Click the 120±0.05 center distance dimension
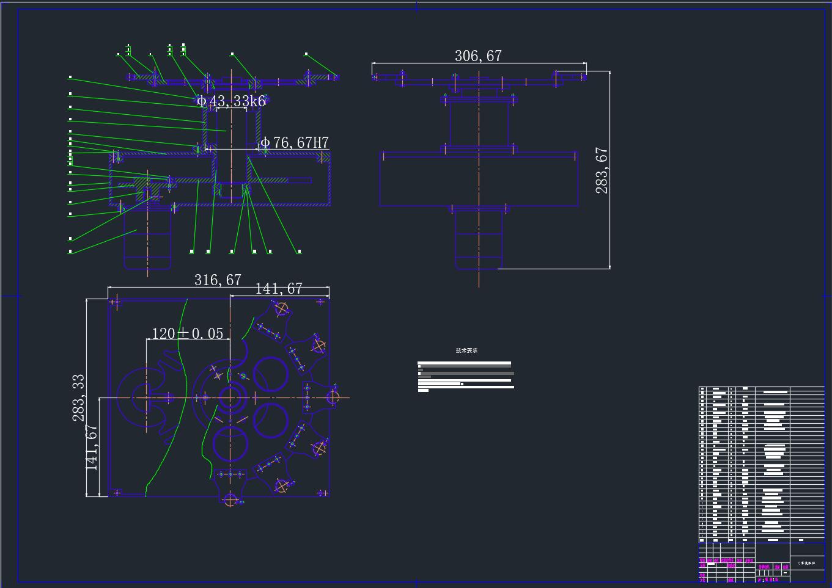 point(187,333)
